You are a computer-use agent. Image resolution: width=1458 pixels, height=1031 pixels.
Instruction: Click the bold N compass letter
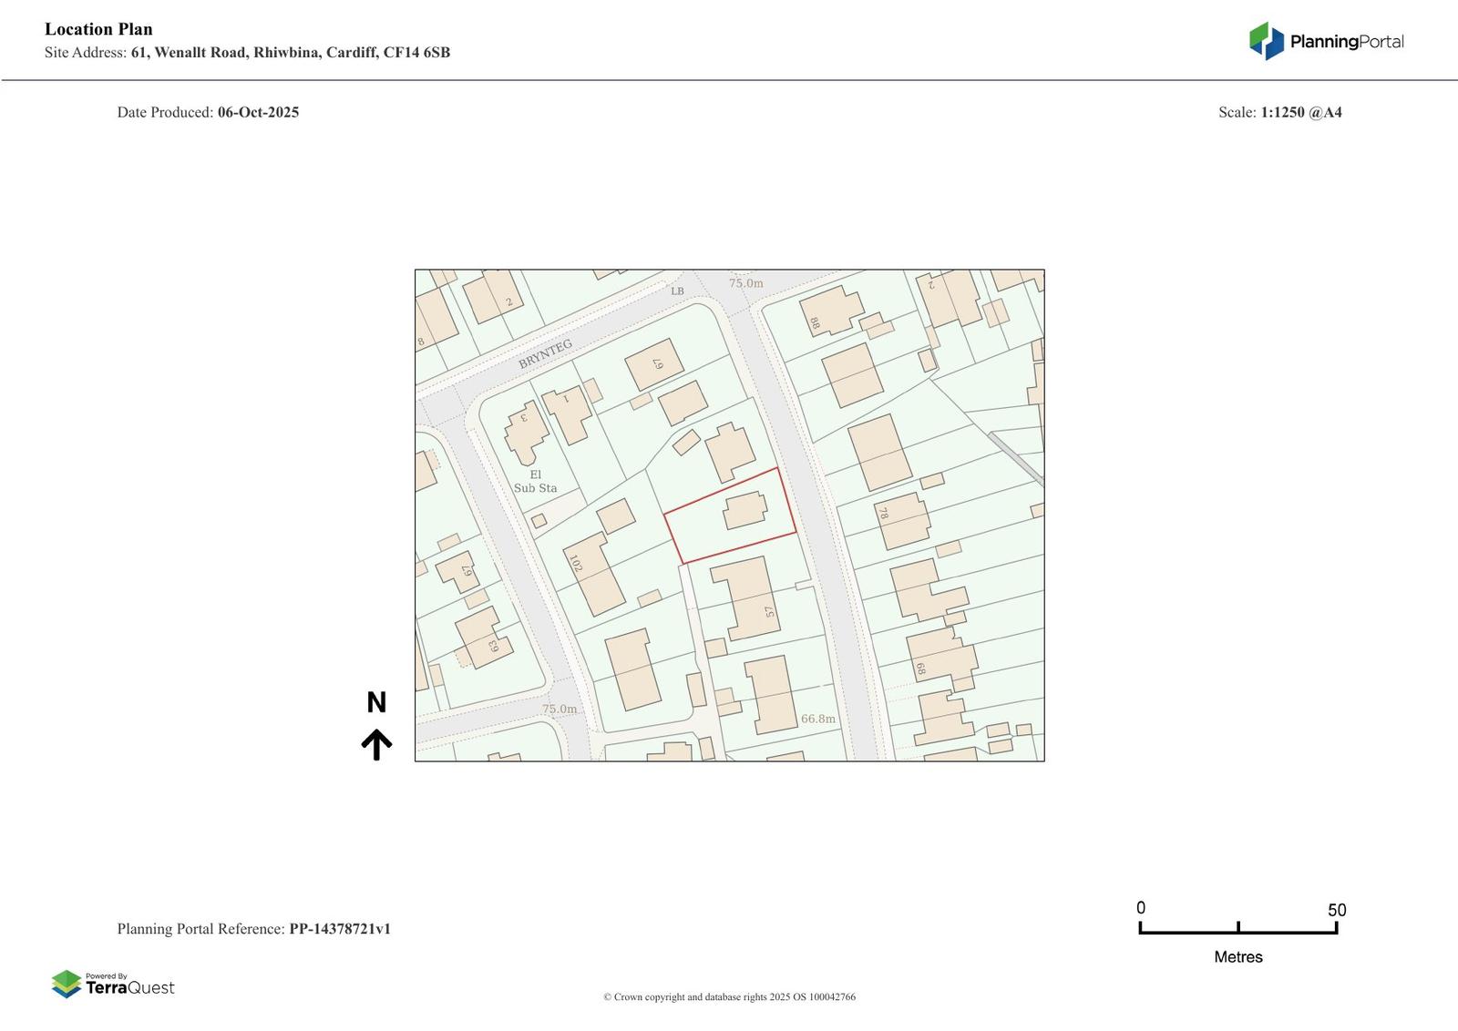376,702
